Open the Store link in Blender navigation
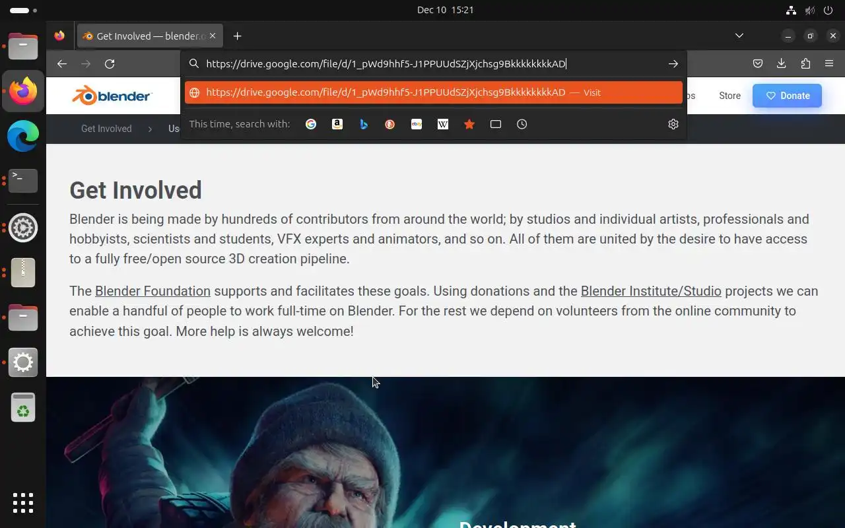This screenshot has width=845, height=528. [729, 96]
